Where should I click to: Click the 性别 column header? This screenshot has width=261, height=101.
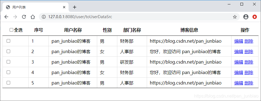107,30
